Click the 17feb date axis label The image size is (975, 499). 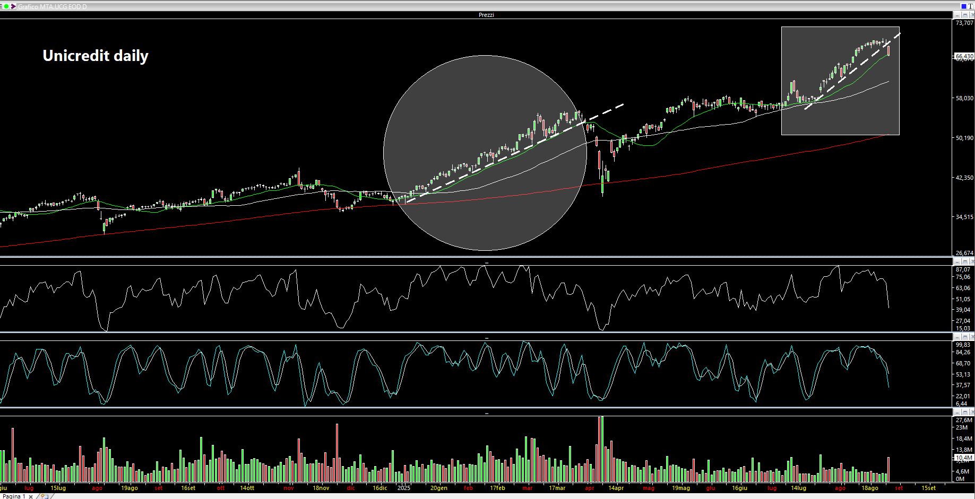(497, 488)
